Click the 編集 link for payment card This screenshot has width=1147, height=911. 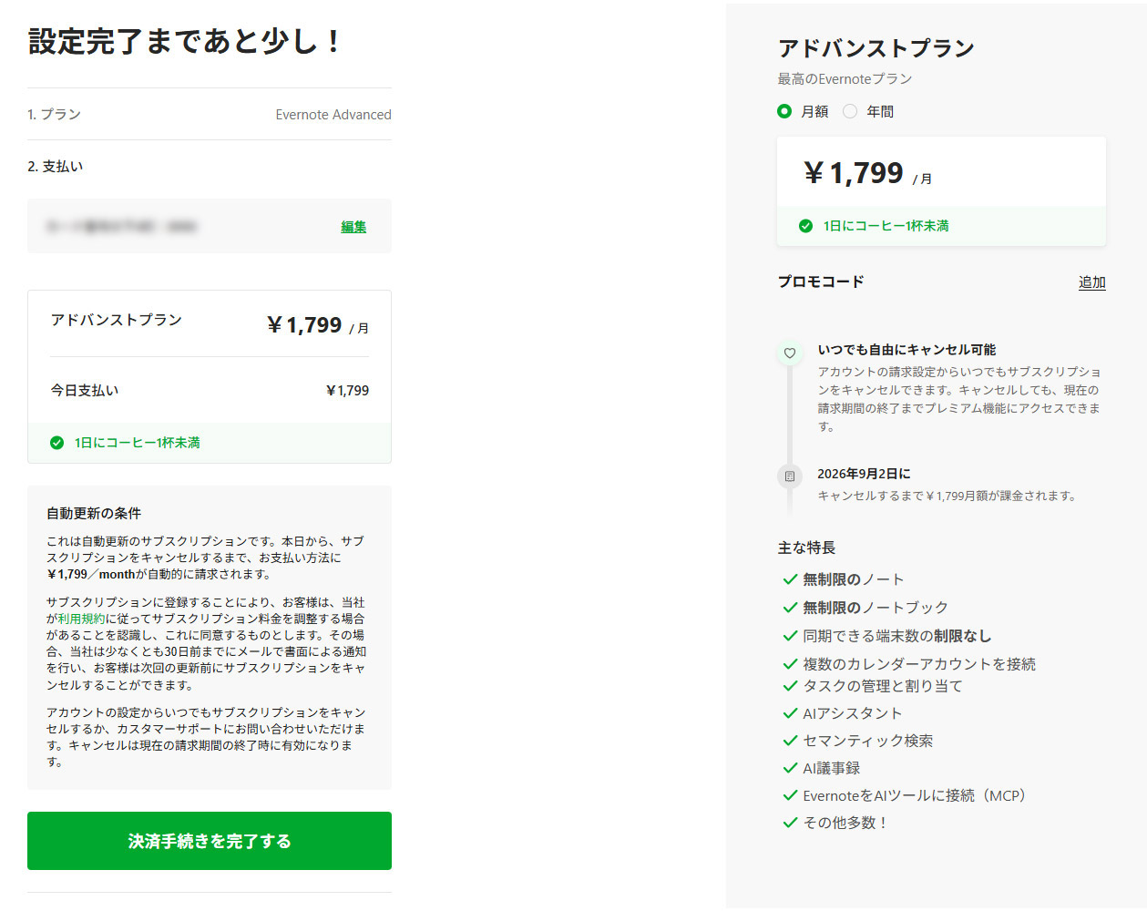[x=353, y=227]
